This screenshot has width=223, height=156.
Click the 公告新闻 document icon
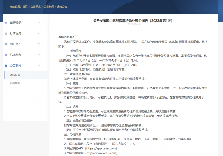[6, 65]
